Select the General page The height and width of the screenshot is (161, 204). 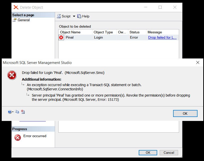(24, 20)
